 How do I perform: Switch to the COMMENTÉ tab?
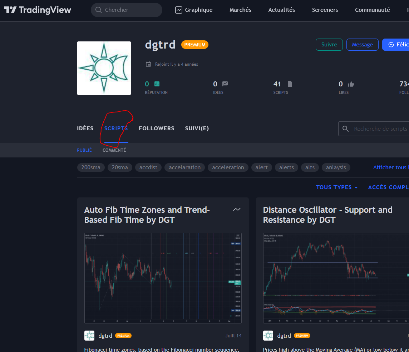point(114,150)
